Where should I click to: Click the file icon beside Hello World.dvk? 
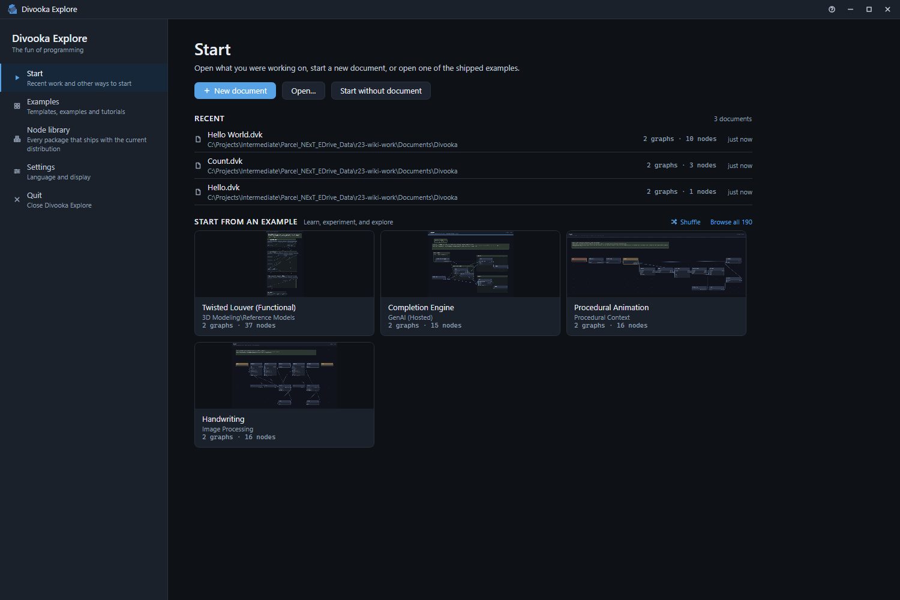tap(198, 139)
